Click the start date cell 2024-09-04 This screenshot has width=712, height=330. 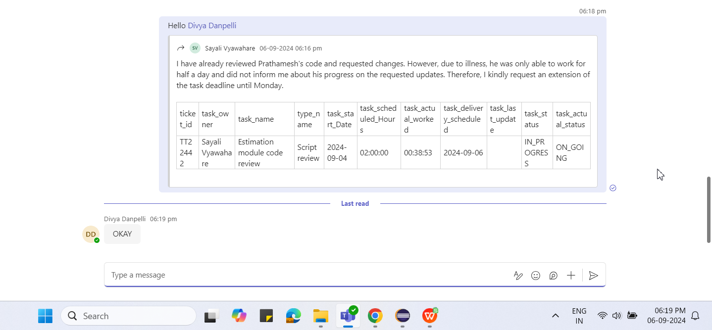[x=341, y=152]
